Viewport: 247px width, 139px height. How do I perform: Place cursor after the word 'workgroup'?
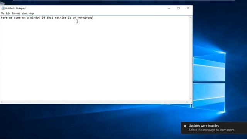coord(93,18)
